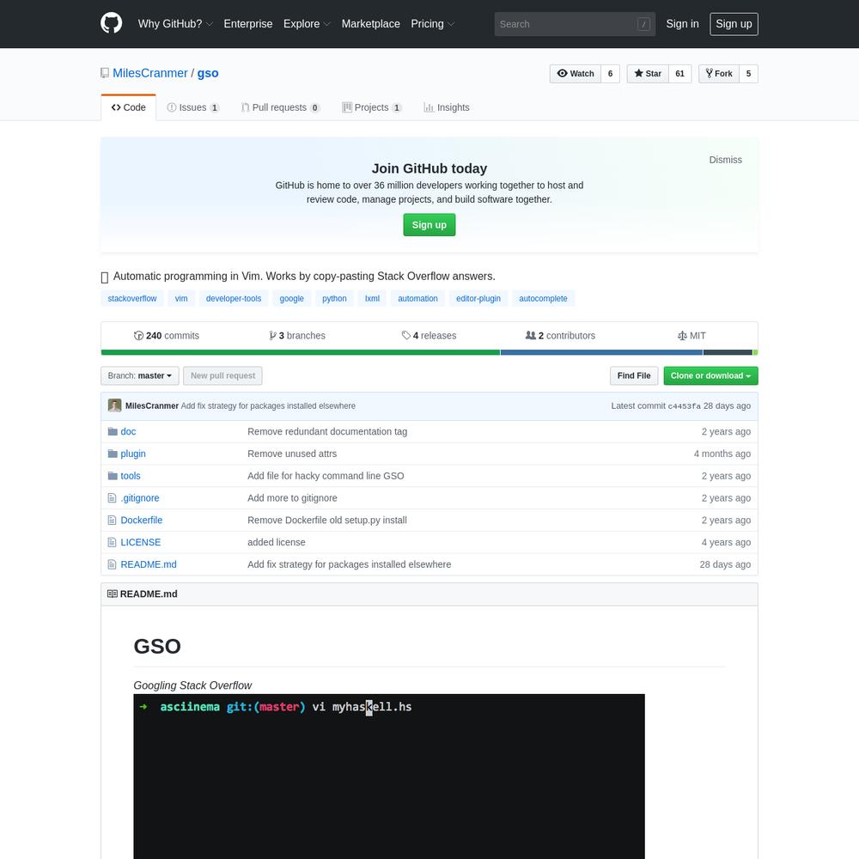Screen dimensions: 859x859
Task: Click the Find File button
Action: (634, 376)
